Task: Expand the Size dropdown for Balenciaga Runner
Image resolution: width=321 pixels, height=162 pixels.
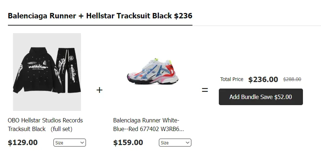Action: pyautogui.click(x=175, y=143)
